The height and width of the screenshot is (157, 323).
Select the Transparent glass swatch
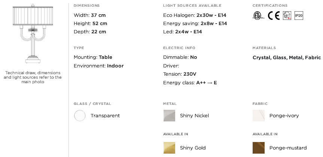tap(80, 115)
